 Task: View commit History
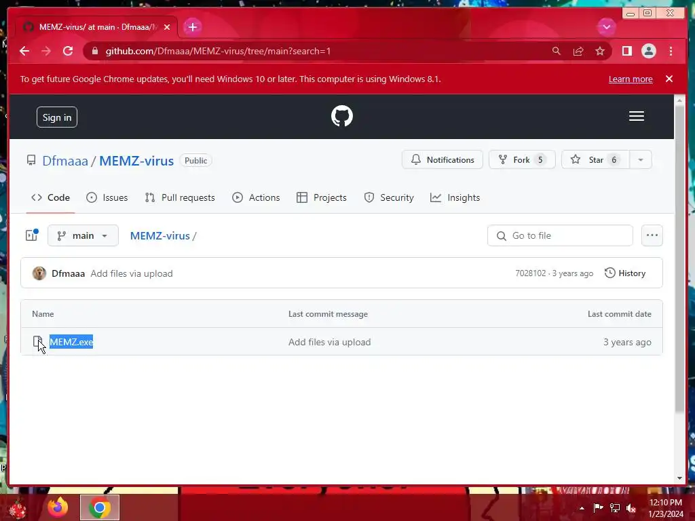(x=625, y=273)
